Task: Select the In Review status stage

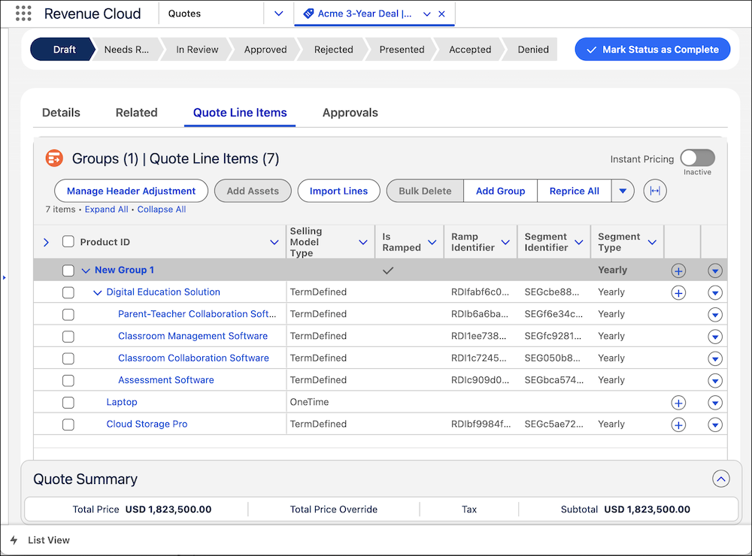Action: [196, 50]
